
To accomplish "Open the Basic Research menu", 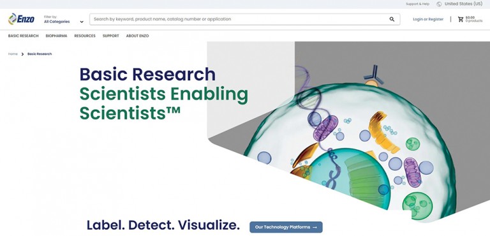I will click(x=24, y=36).
